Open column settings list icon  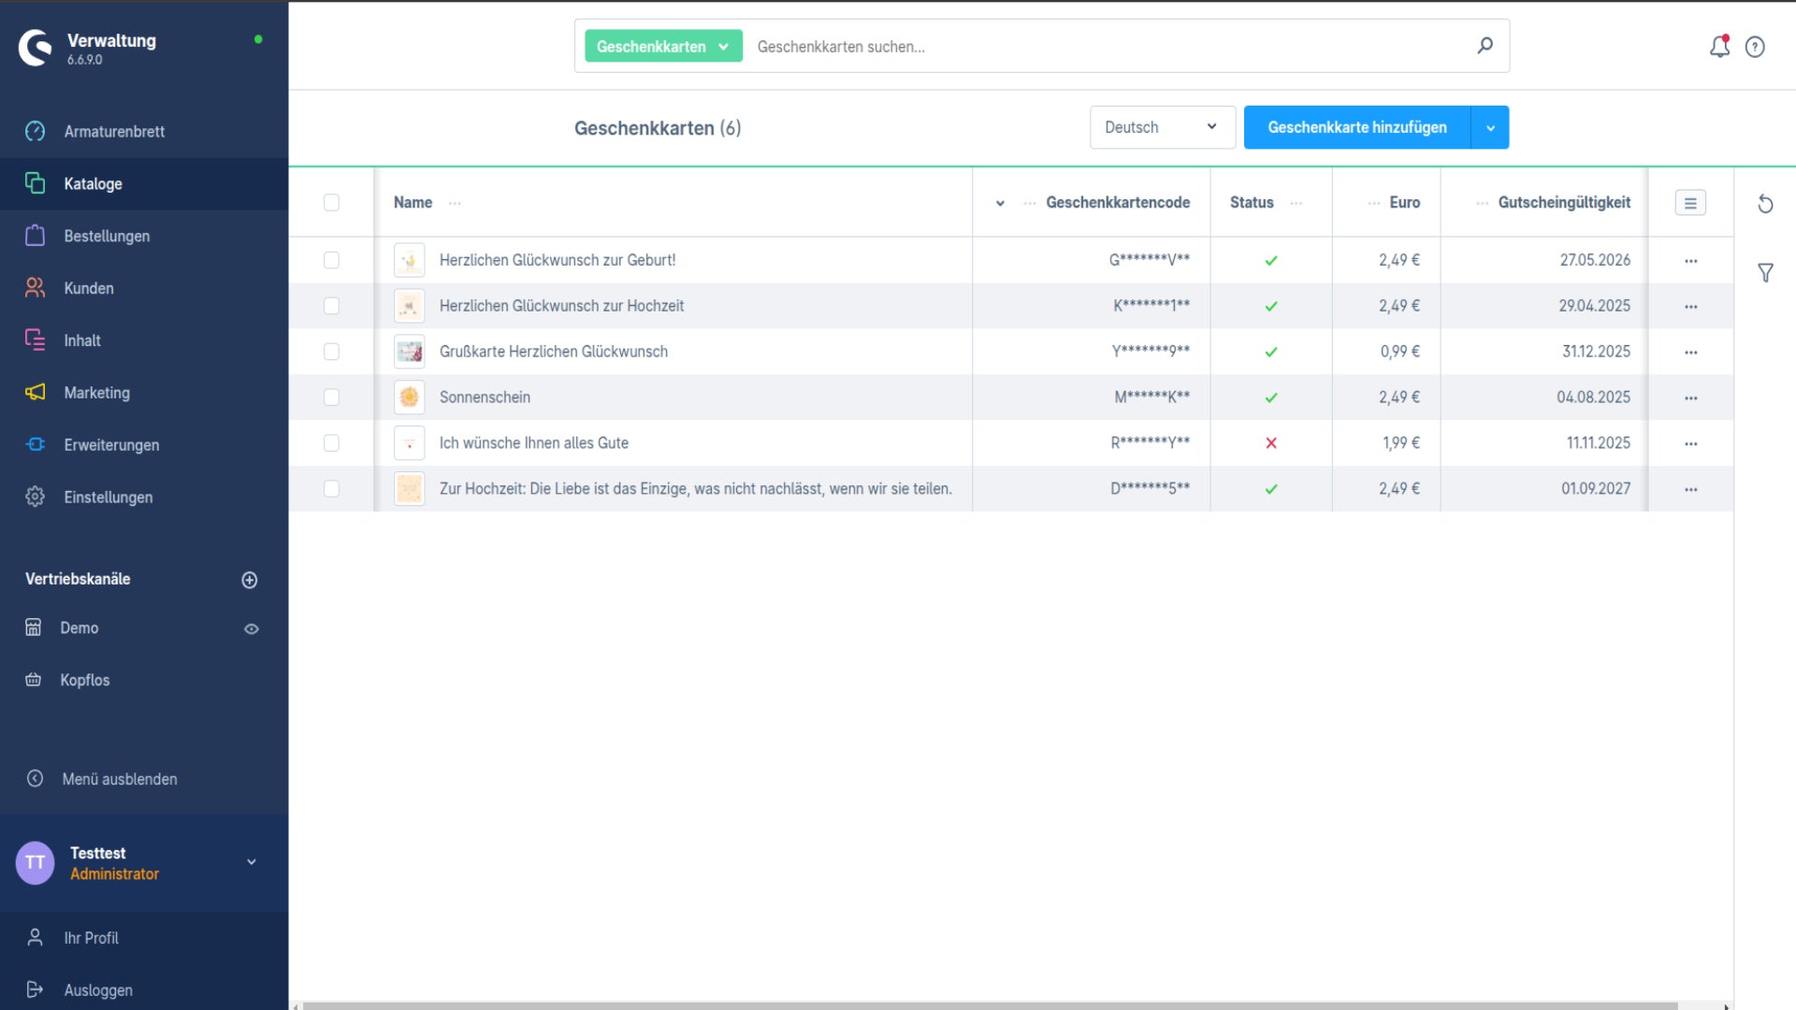point(1690,203)
